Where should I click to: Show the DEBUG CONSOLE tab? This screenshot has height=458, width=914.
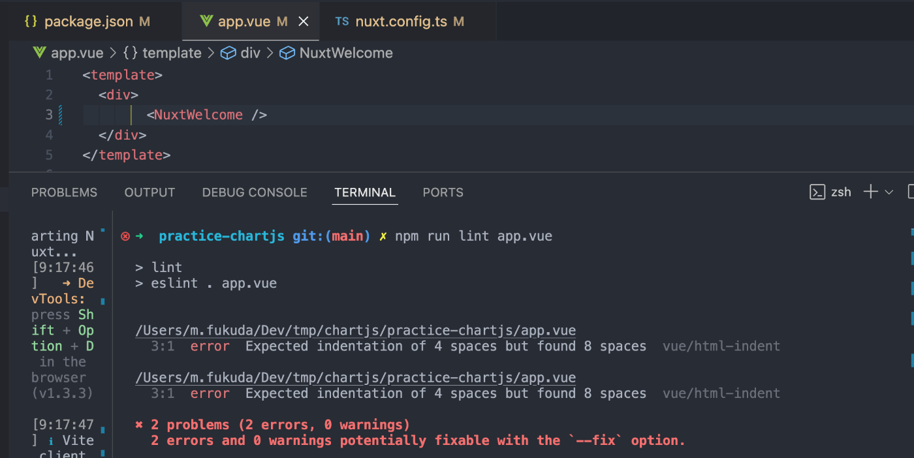[x=255, y=192]
